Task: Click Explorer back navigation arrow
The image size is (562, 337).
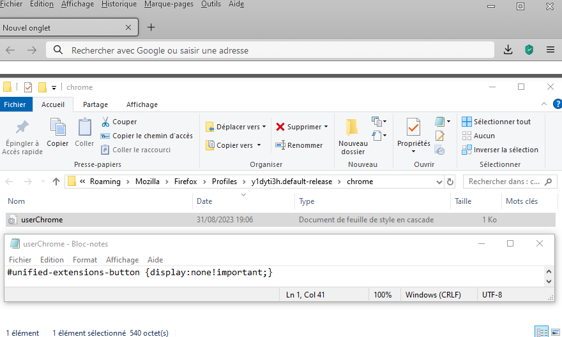Action: (10, 182)
